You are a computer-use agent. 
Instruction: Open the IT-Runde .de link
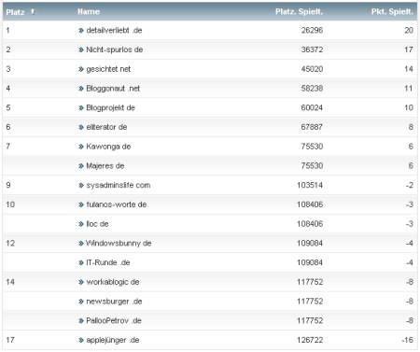108,262
